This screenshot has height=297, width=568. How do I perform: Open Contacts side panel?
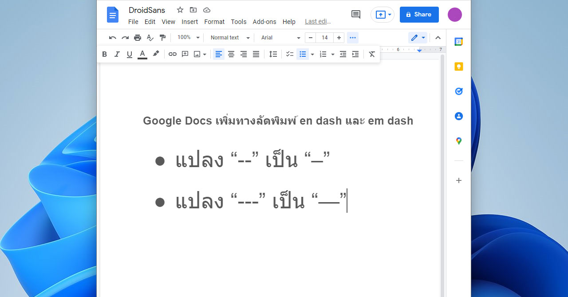point(459,116)
